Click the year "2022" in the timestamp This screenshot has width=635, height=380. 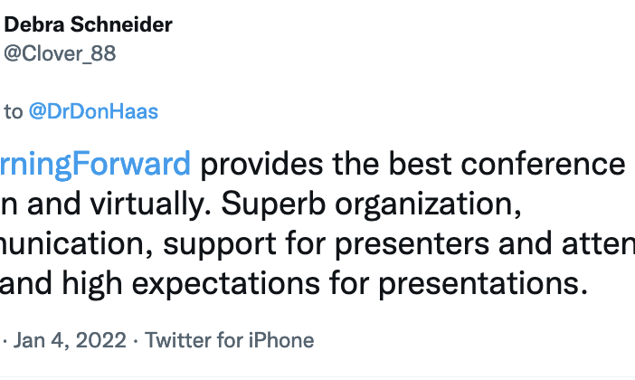point(100,340)
